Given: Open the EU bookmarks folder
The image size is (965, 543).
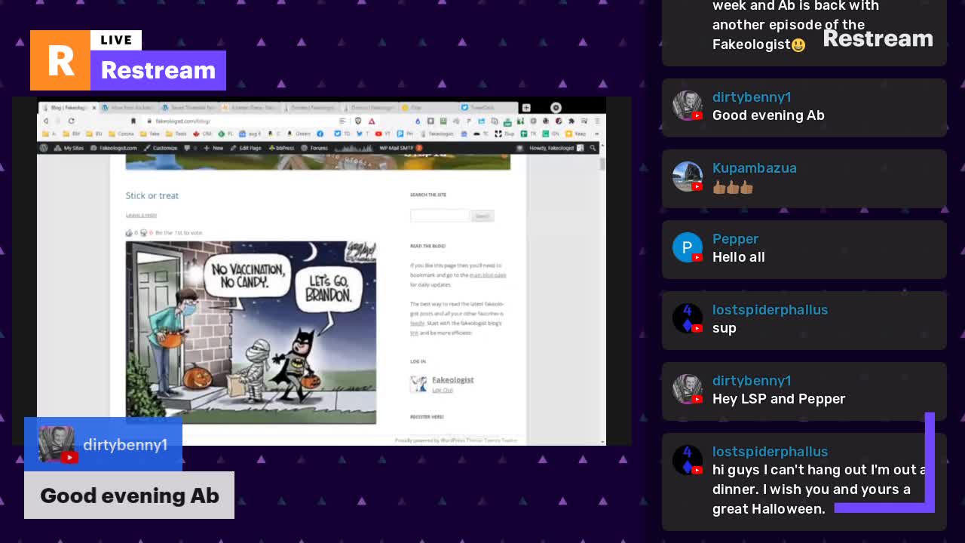Looking at the screenshot, I should pyautogui.click(x=94, y=133).
